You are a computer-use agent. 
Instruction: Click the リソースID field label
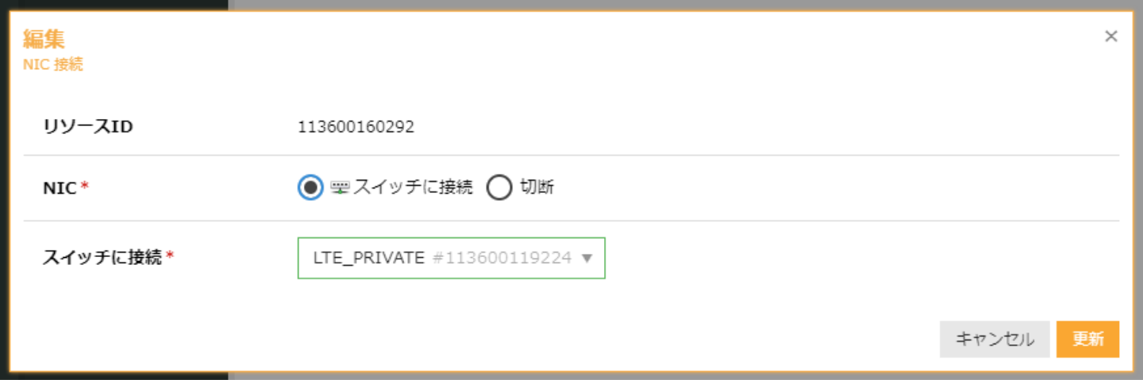(x=87, y=127)
